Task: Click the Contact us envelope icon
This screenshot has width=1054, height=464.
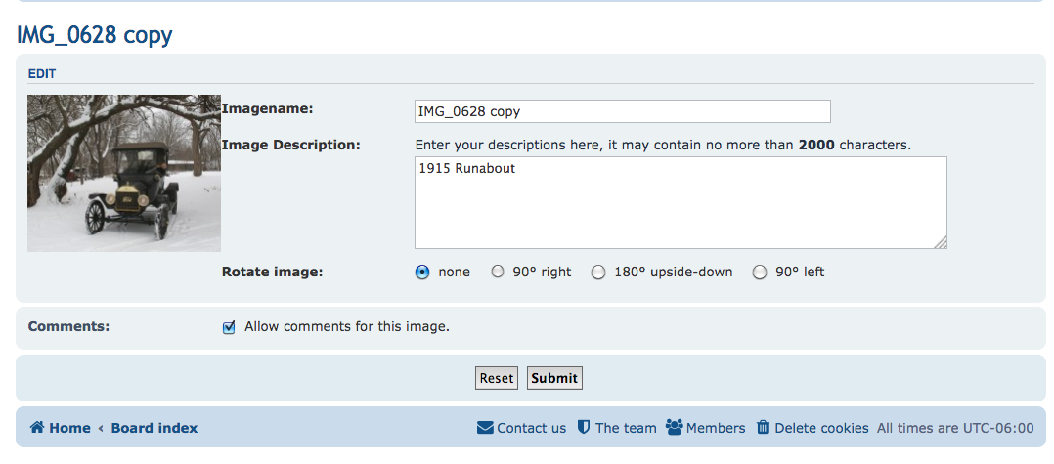Action: pos(485,428)
